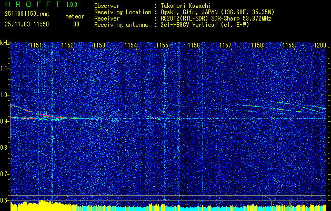Image resolution: width=331 pixels, height=211 pixels.
Task: Click the meteor label
Action: click(x=75, y=16)
